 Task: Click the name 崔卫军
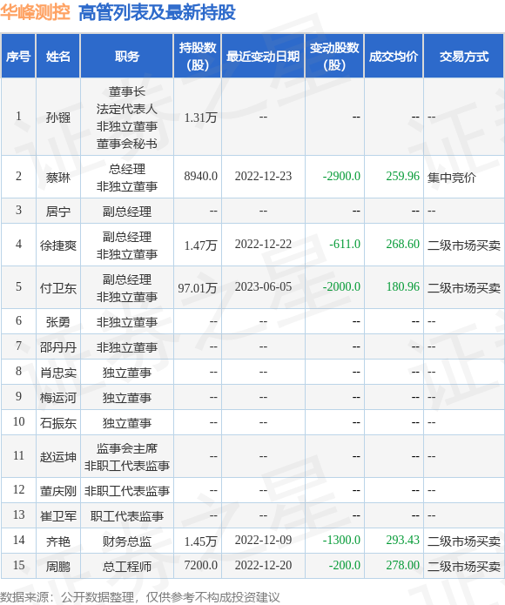point(57,516)
